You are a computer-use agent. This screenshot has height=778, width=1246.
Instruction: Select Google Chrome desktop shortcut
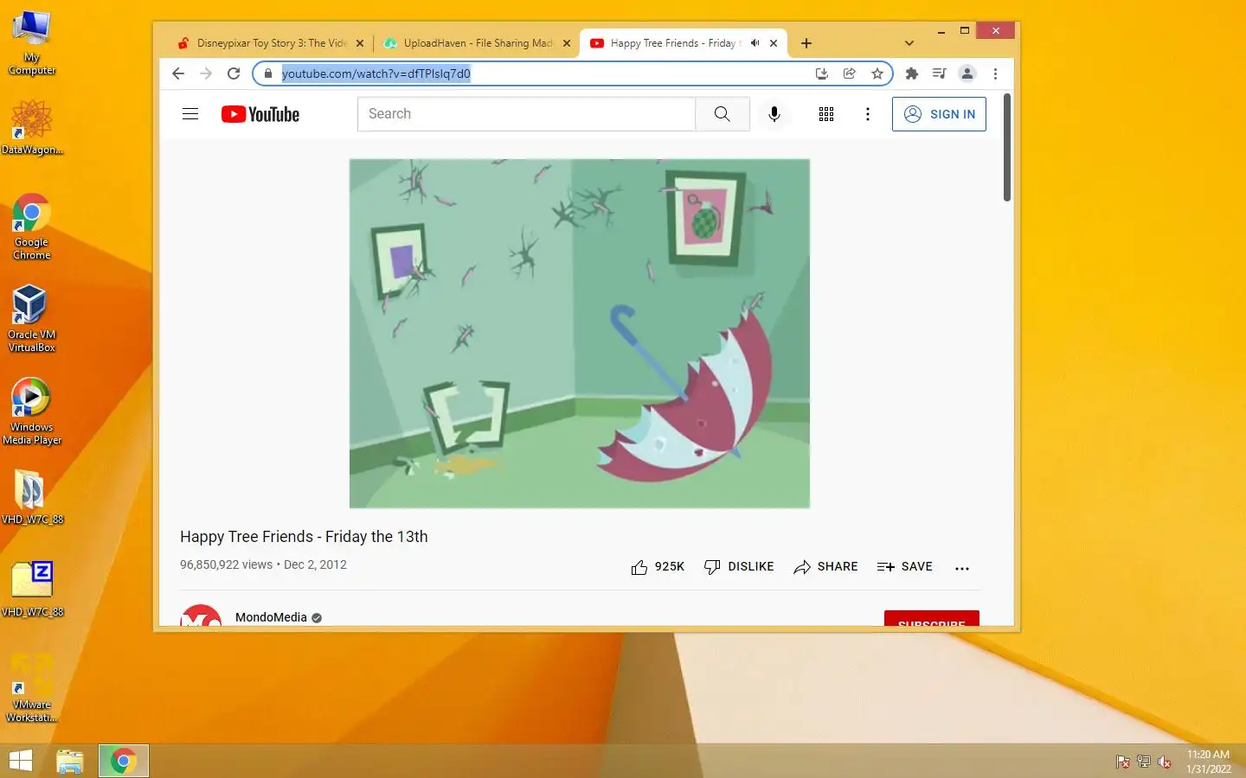pos(32,226)
